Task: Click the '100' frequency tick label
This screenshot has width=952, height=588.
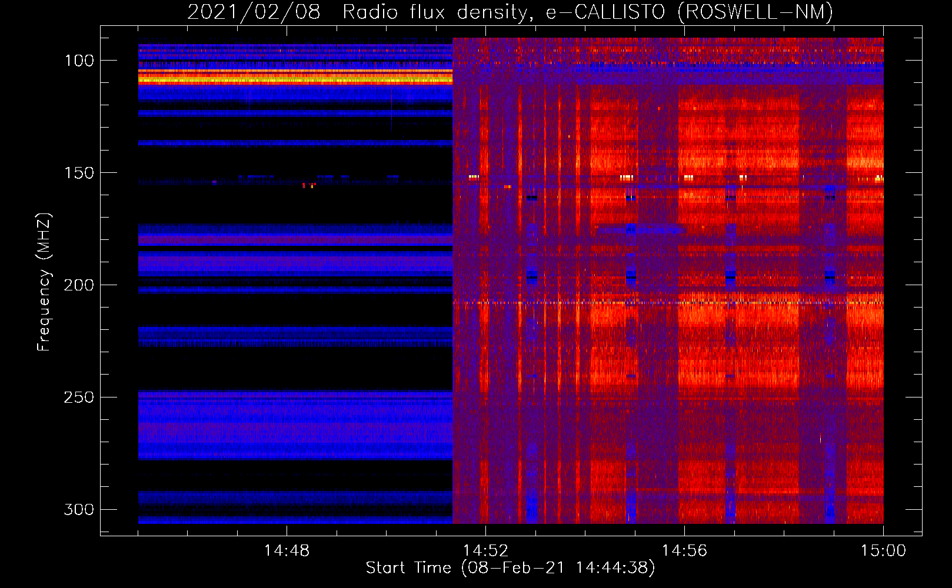Action: pos(79,61)
